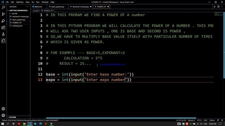Open the Search view in activity bar
Screen dimensions: 225x126
(3, 7)
